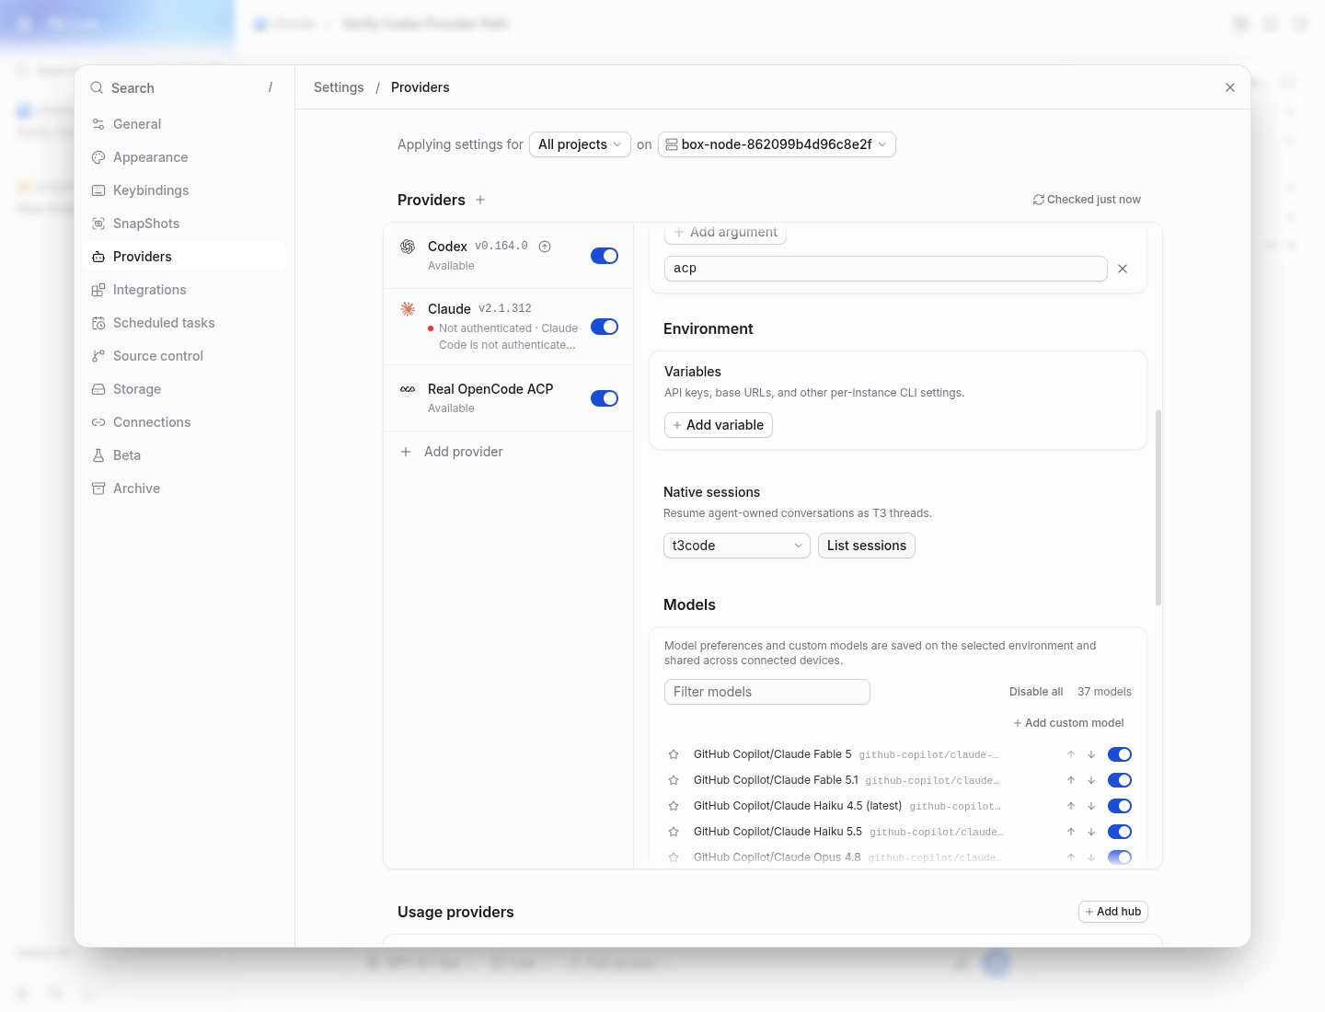Click the plus icon beside Providers heading

pyautogui.click(x=480, y=200)
